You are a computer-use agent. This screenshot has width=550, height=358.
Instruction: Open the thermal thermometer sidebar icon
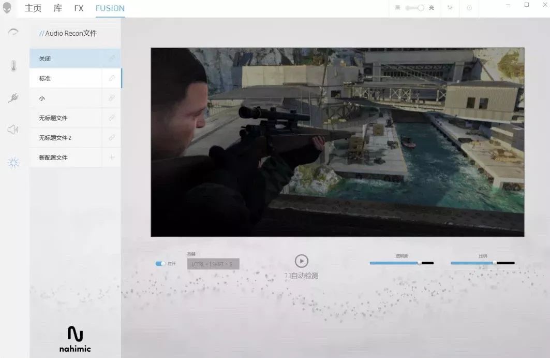point(13,66)
